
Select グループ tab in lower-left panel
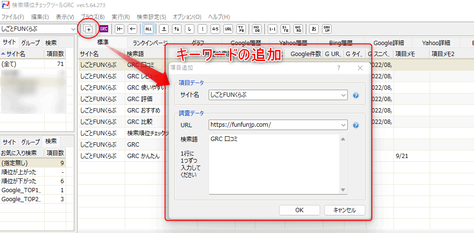[30, 142]
